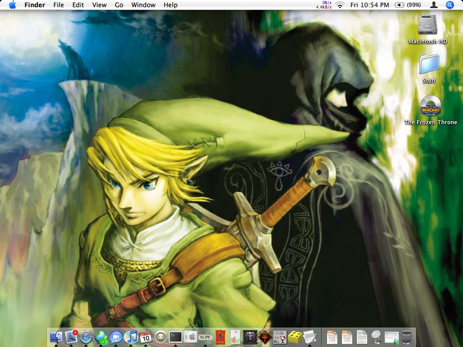Open the battery 99% status menu

point(408,5)
